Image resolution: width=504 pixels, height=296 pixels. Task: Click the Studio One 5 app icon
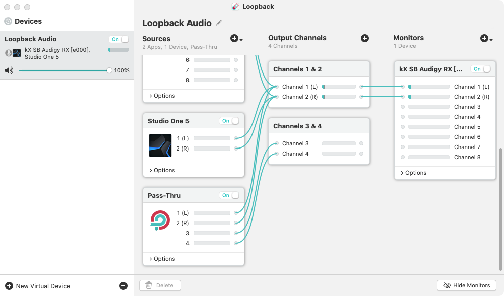point(160,145)
